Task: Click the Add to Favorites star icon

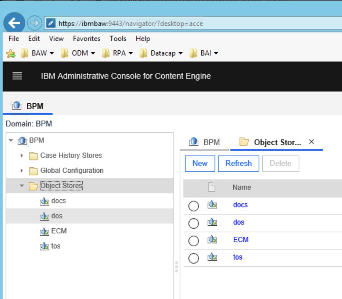Action: pos(11,53)
